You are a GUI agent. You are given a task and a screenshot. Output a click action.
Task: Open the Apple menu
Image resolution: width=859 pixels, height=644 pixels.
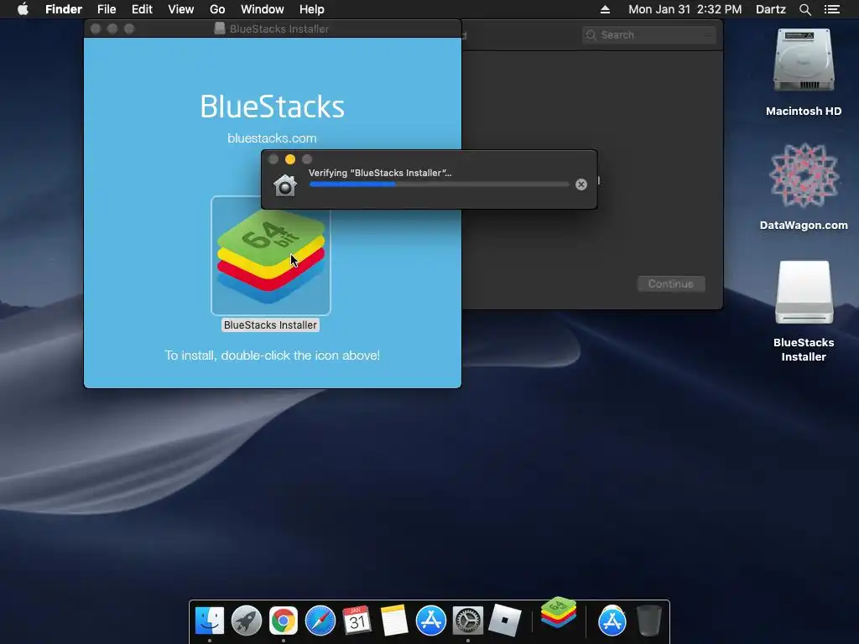23,9
